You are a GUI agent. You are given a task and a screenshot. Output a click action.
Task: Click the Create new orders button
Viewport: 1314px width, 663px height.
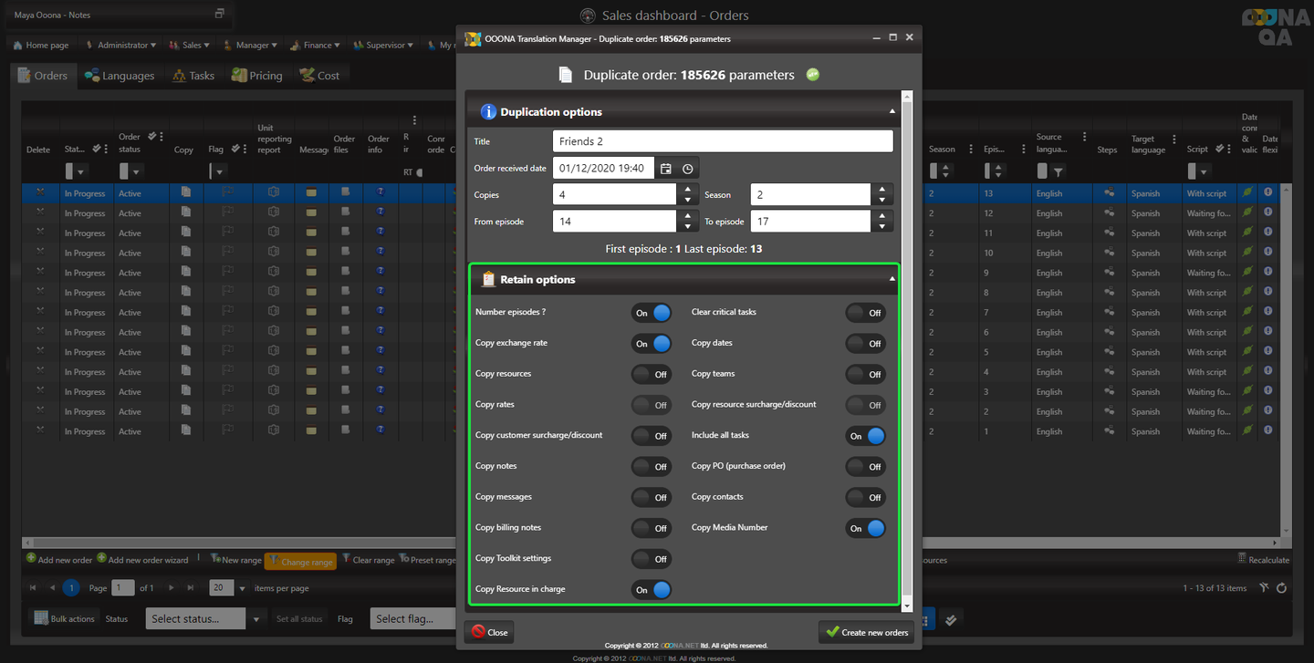coord(866,632)
